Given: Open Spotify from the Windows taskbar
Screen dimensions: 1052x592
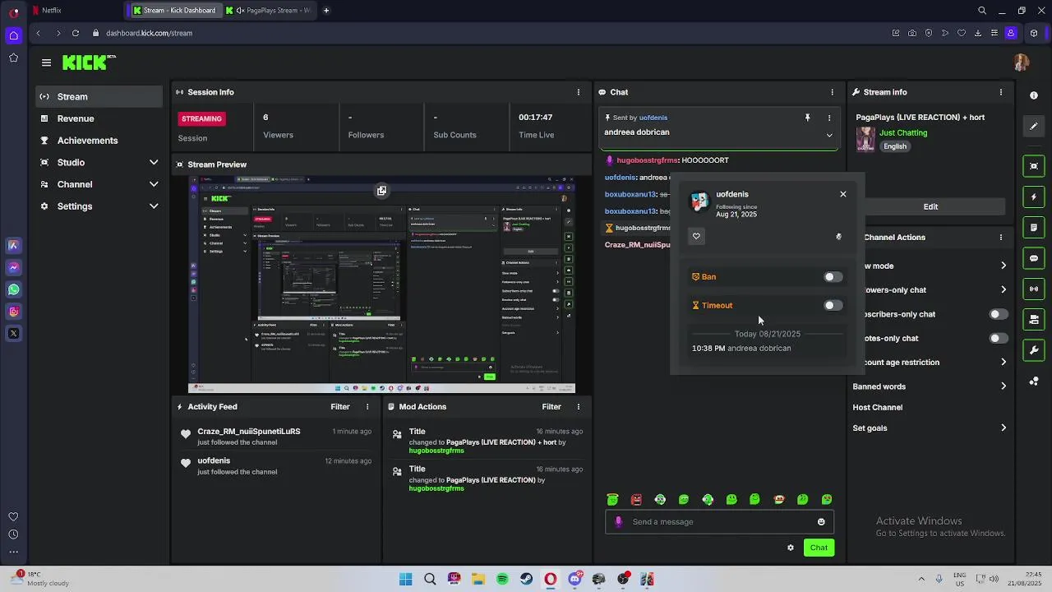Looking at the screenshot, I should [x=502, y=580].
